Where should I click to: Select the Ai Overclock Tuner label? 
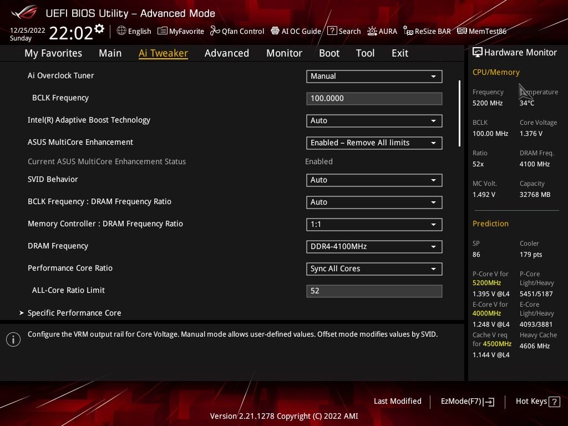coord(60,75)
